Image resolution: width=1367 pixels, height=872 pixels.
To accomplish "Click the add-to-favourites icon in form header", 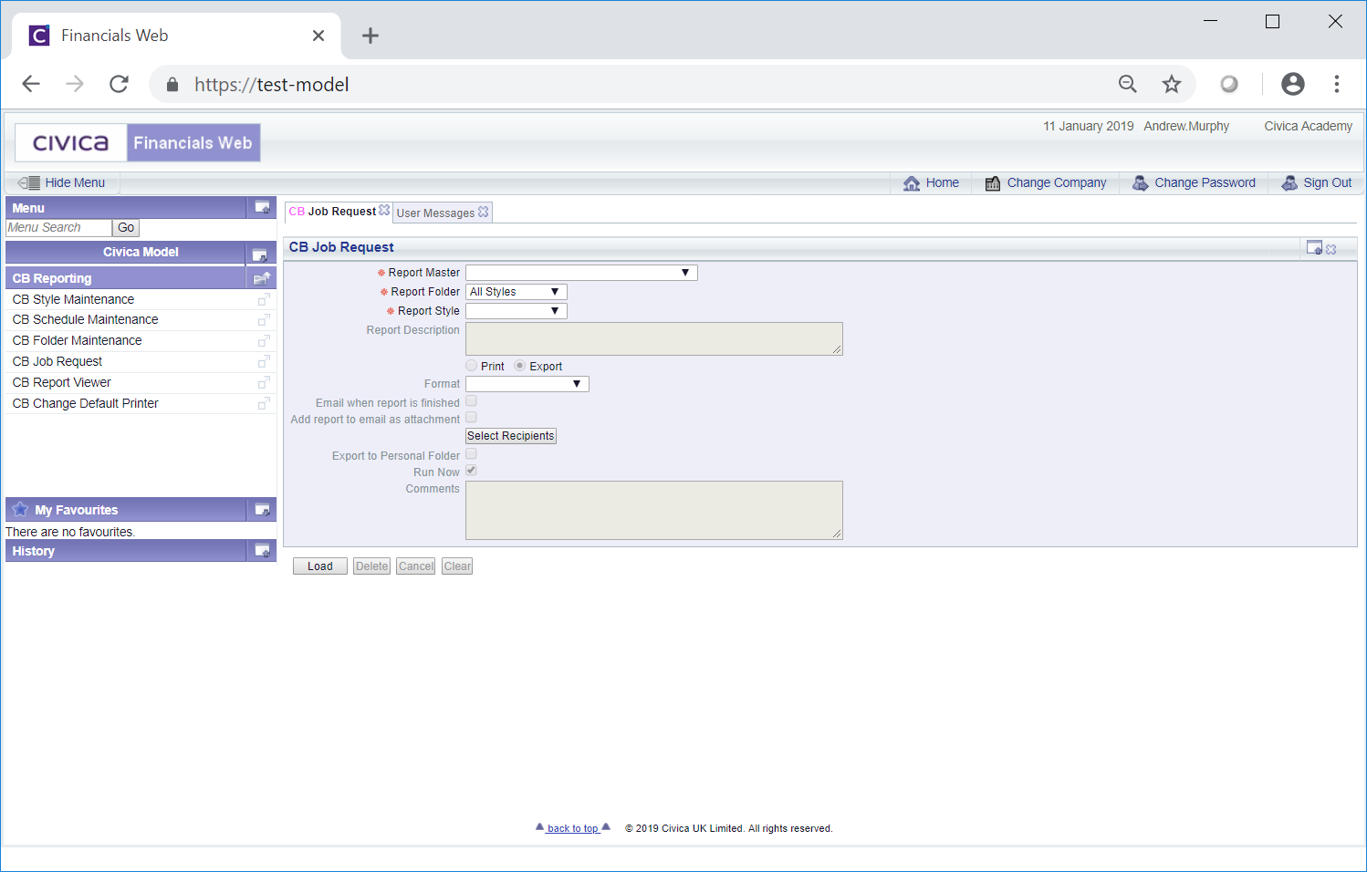I will coord(1314,247).
